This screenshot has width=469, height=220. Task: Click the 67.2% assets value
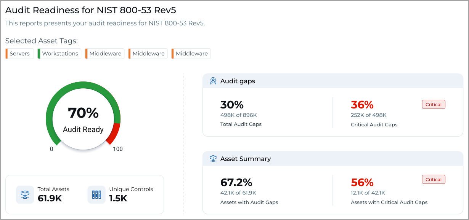point(236,182)
